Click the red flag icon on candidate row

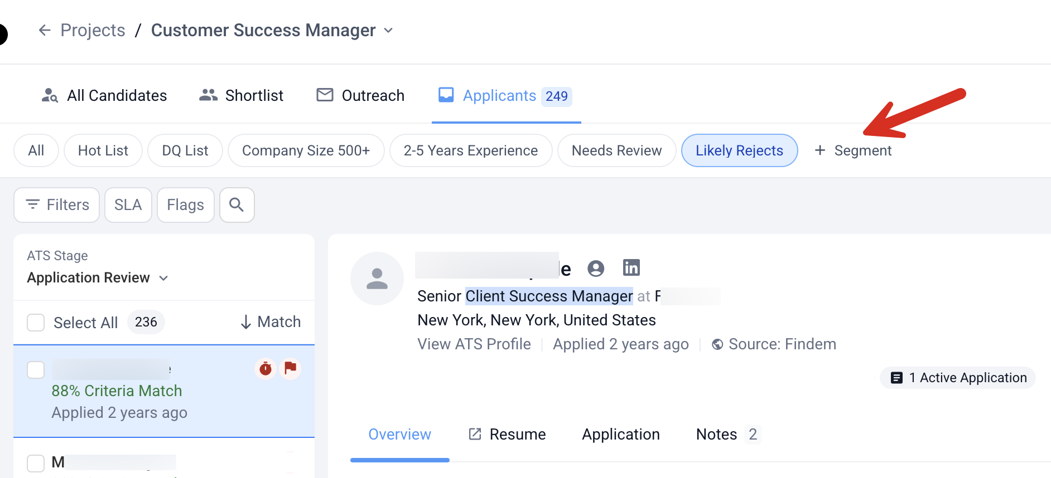tap(290, 368)
